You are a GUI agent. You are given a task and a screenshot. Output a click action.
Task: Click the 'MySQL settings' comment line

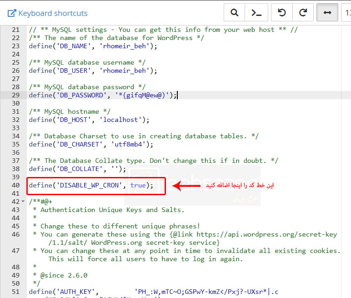click(163, 30)
